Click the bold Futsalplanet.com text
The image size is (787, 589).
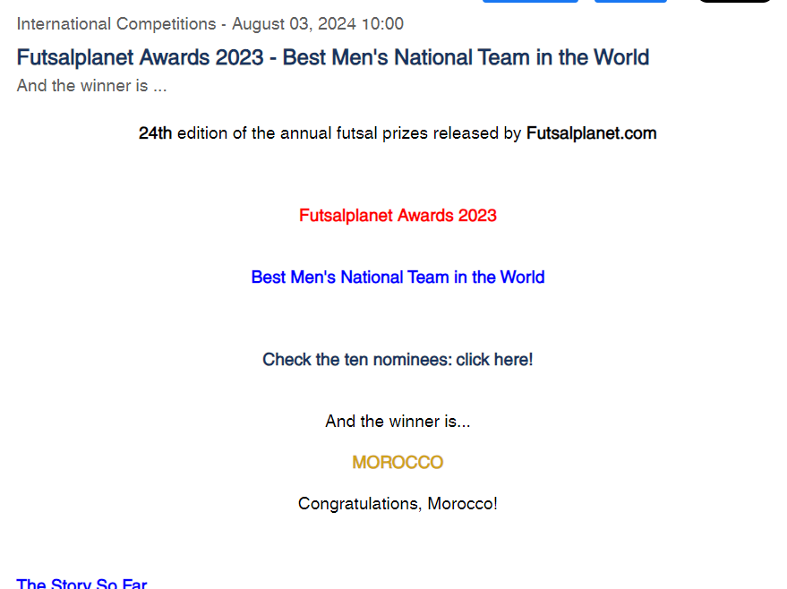[591, 133]
